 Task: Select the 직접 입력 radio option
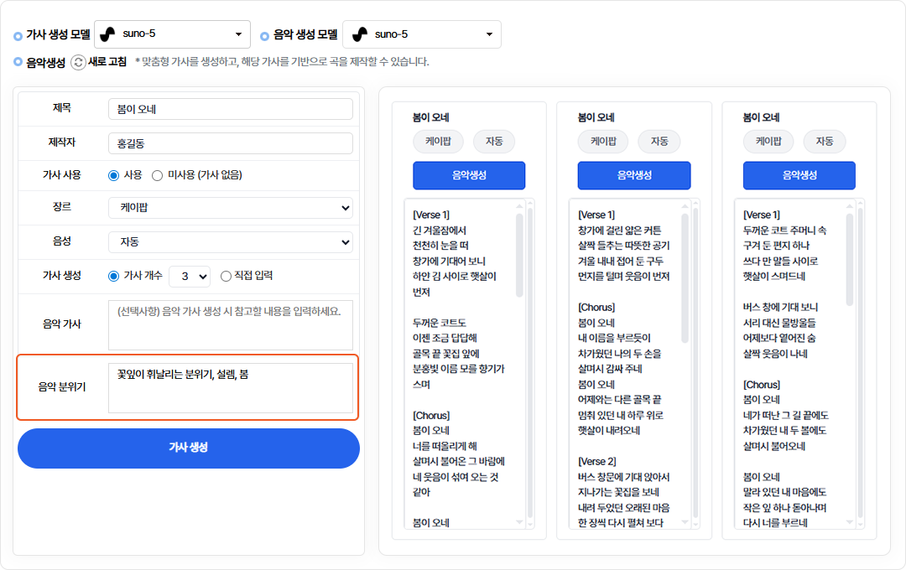[226, 276]
